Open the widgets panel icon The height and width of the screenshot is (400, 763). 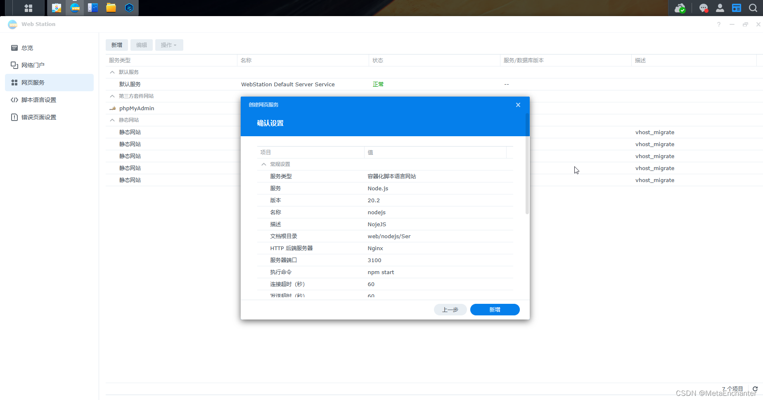tap(737, 8)
